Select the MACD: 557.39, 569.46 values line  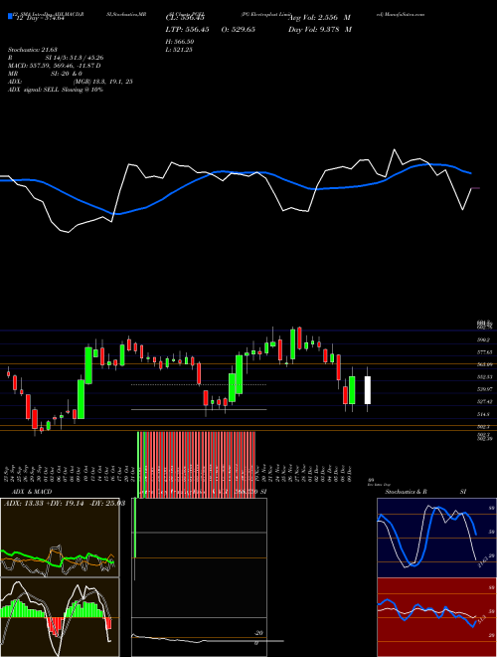pyautogui.click(x=54, y=66)
